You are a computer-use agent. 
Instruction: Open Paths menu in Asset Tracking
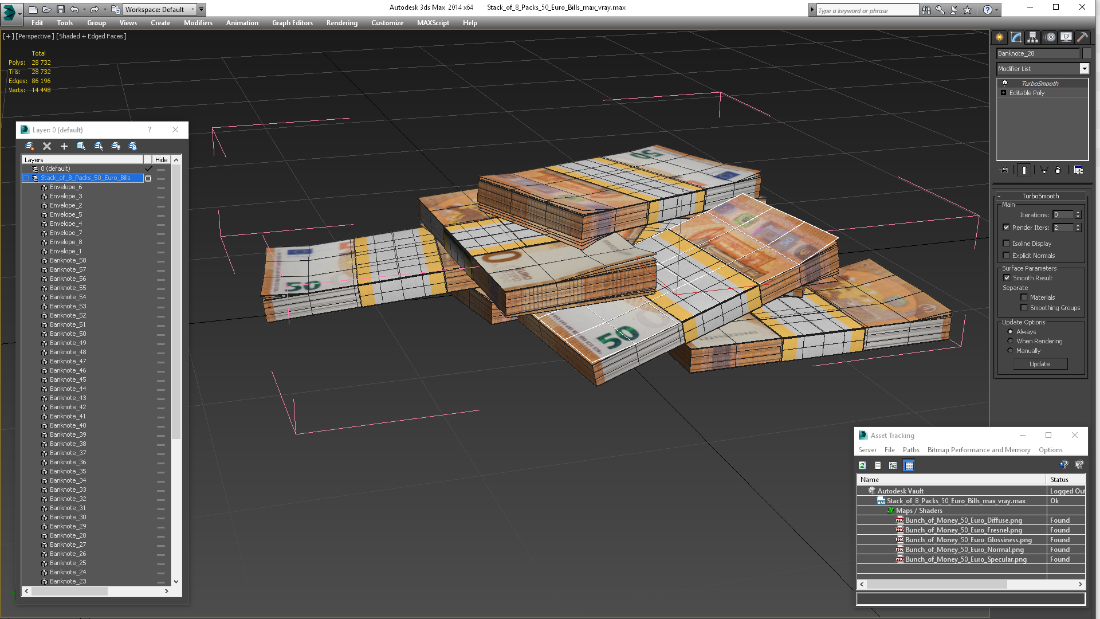point(911,450)
